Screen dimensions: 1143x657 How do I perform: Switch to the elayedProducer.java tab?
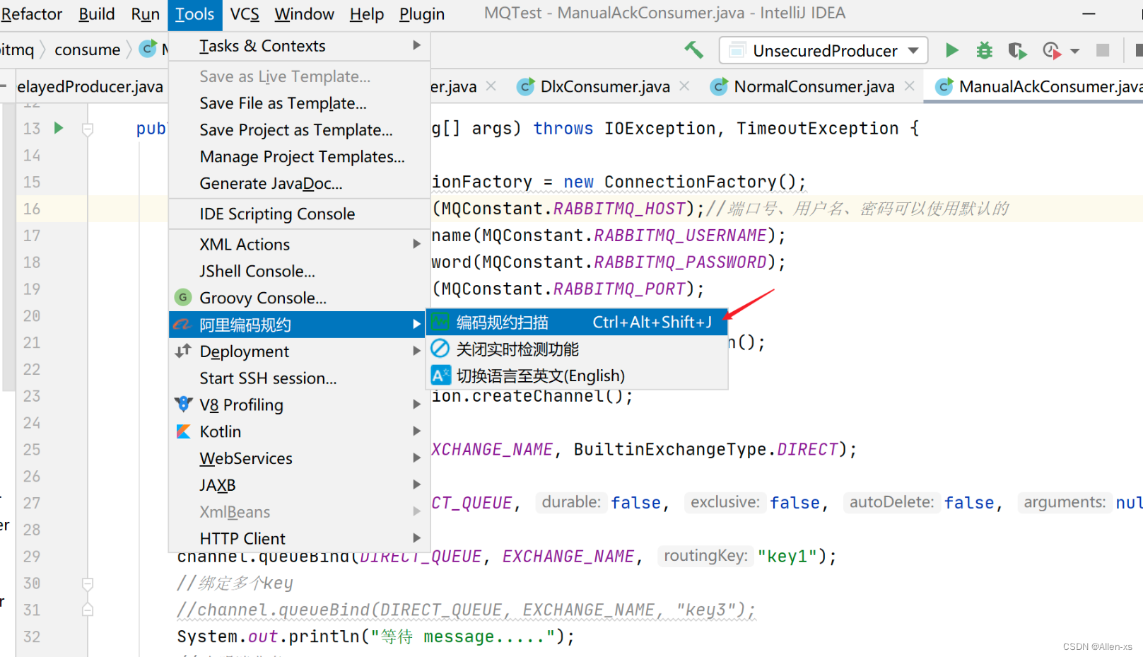[90, 86]
